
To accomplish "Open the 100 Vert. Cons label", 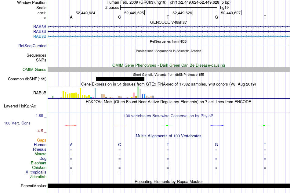I will tap(17, 123).
